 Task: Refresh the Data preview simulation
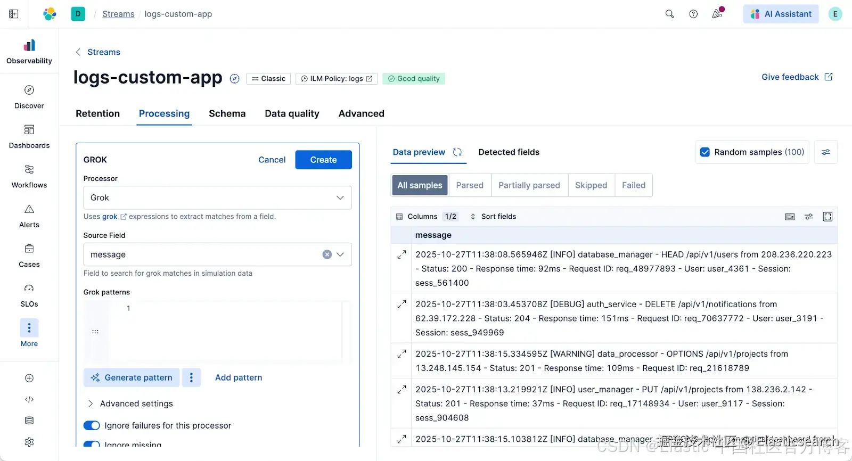pos(457,152)
